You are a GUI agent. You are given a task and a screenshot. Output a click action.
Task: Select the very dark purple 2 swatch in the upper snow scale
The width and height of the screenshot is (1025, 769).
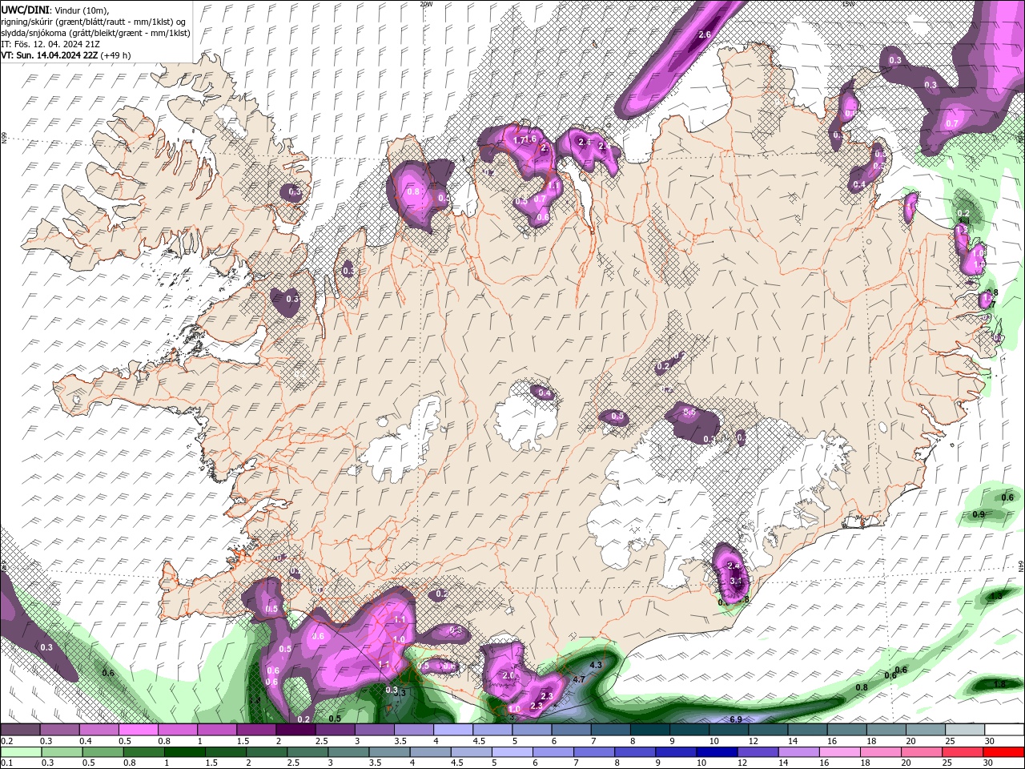point(295,730)
